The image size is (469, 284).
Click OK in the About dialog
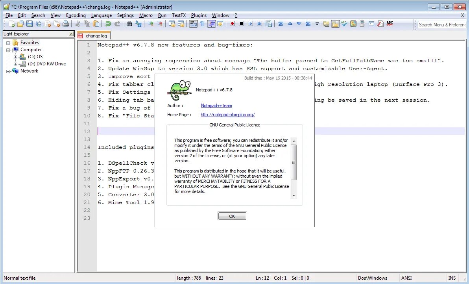(232, 216)
